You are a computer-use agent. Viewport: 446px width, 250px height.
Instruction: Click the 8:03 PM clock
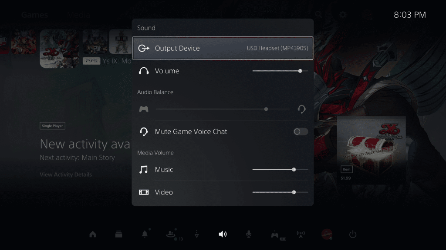(x=410, y=15)
